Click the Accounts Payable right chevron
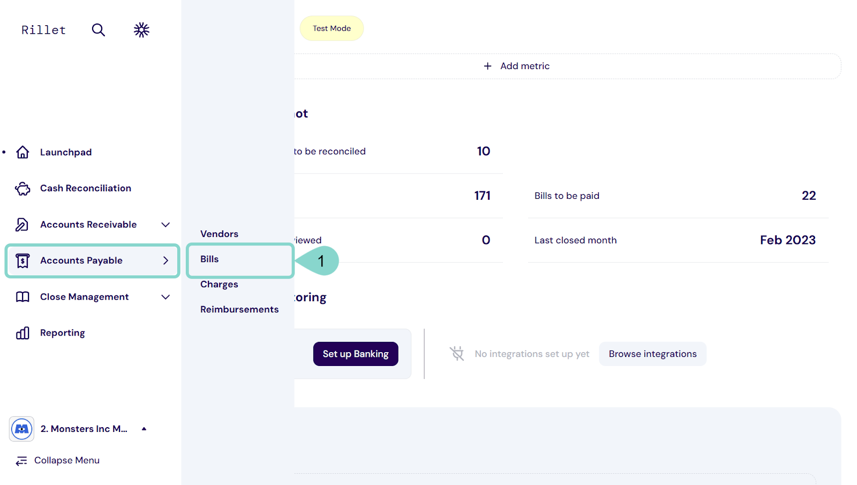857x485 pixels. click(x=166, y=260)
